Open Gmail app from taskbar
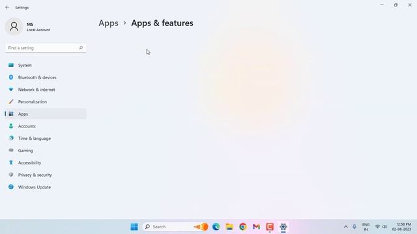The height and width of the screenshot is (234, 417). pyautogui.click(x=256, y=227)
